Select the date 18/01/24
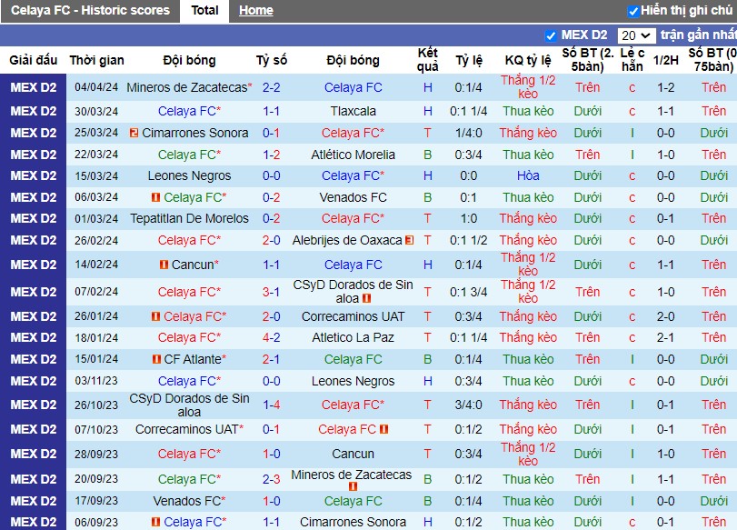Viewport: 737px width, 530px height. click(x=96, y=337)
